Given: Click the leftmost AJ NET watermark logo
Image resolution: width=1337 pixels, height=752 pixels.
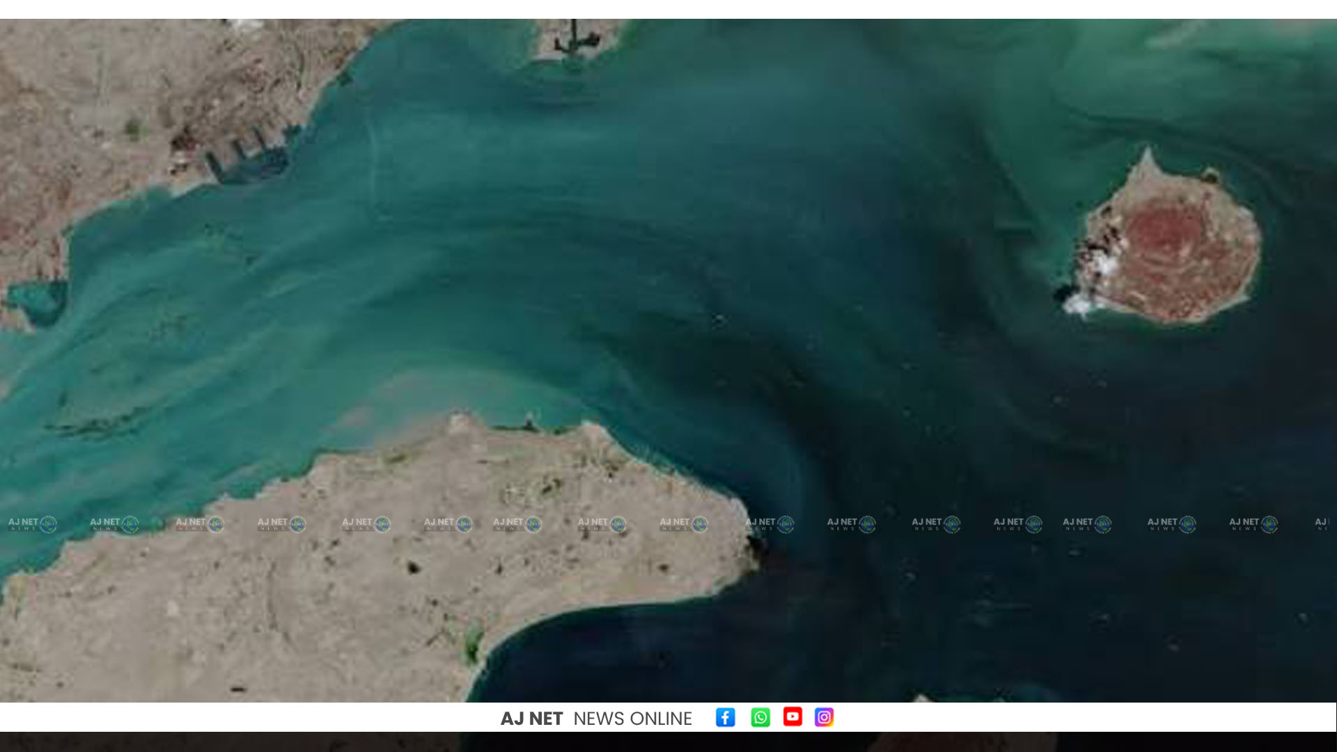Looking at the screenshot, I should tap(33, 524).
